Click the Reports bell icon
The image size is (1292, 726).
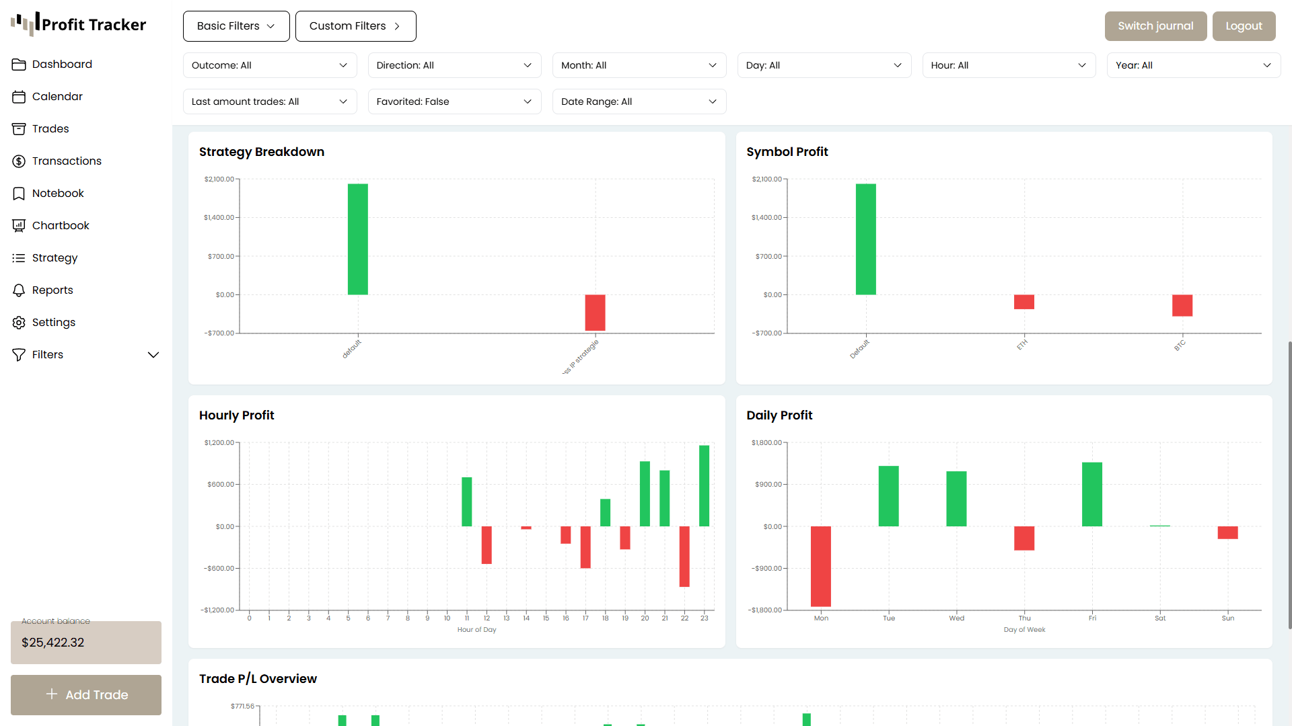(20, 290)
